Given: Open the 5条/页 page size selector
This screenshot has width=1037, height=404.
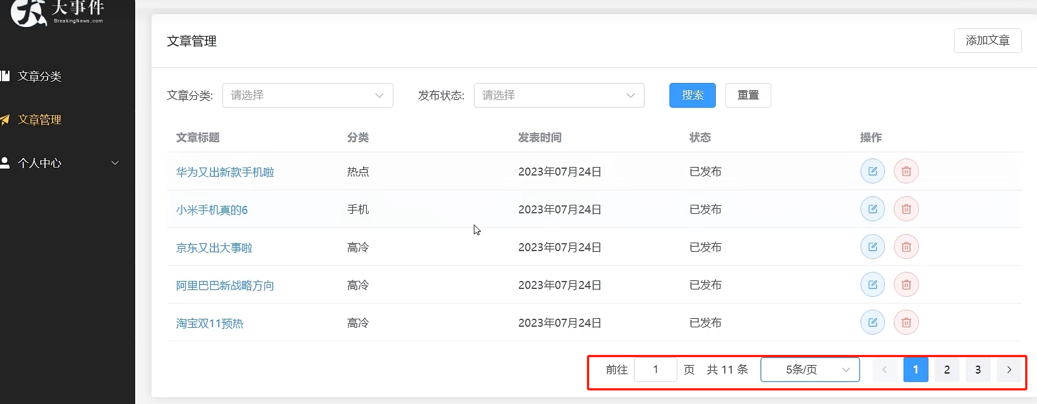Looking at the screenshot, I should 810,370.
